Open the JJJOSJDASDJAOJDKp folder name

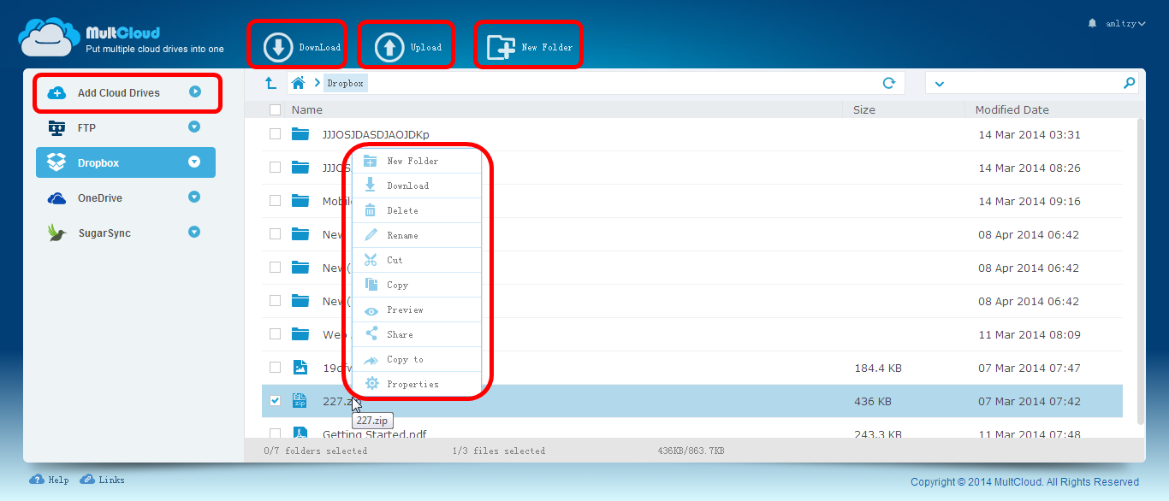click(376, 134)
